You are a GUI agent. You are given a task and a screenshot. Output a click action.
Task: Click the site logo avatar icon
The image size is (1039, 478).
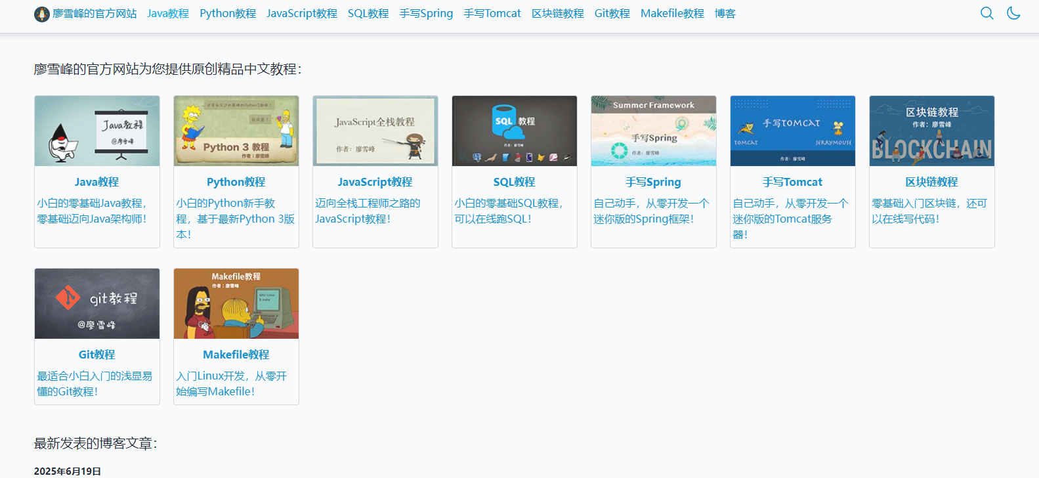click(42, 14)
